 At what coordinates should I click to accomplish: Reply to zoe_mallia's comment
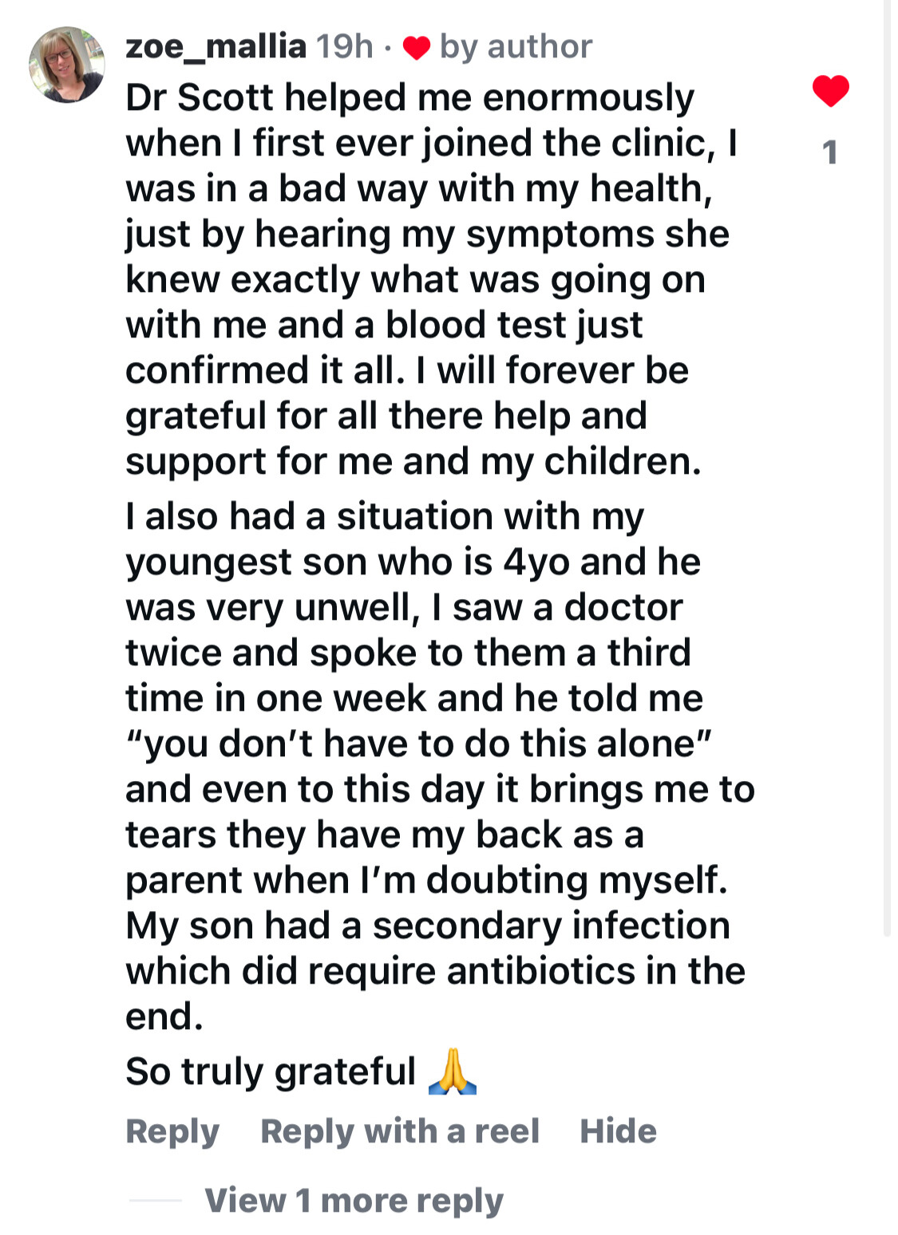click(172, 1131)
